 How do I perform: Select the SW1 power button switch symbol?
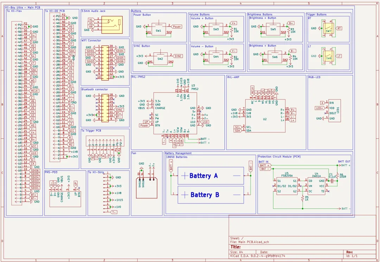click(x=159, y=29)
